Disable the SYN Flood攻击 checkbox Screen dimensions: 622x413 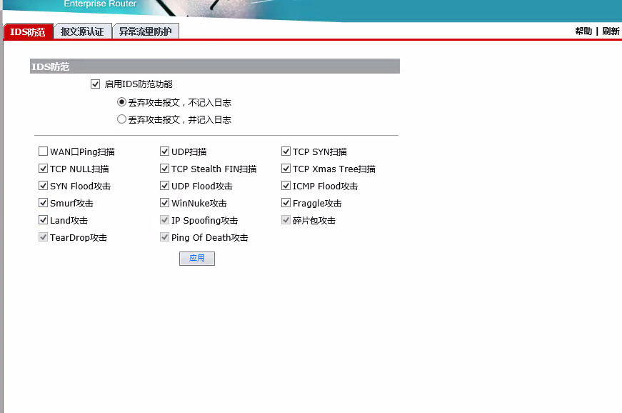pyautogui.click(x=44, y=186)
